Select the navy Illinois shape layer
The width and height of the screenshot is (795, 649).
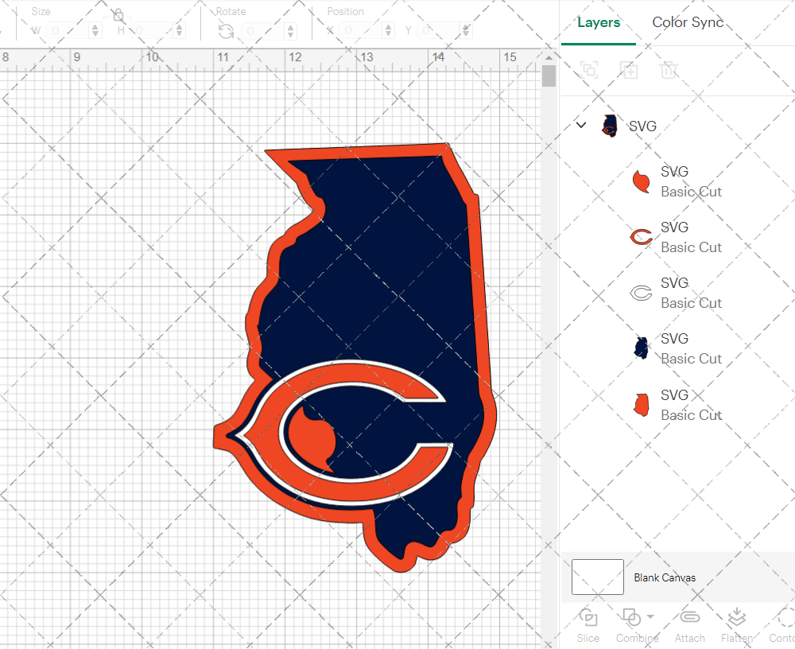(x=677, y=348)
